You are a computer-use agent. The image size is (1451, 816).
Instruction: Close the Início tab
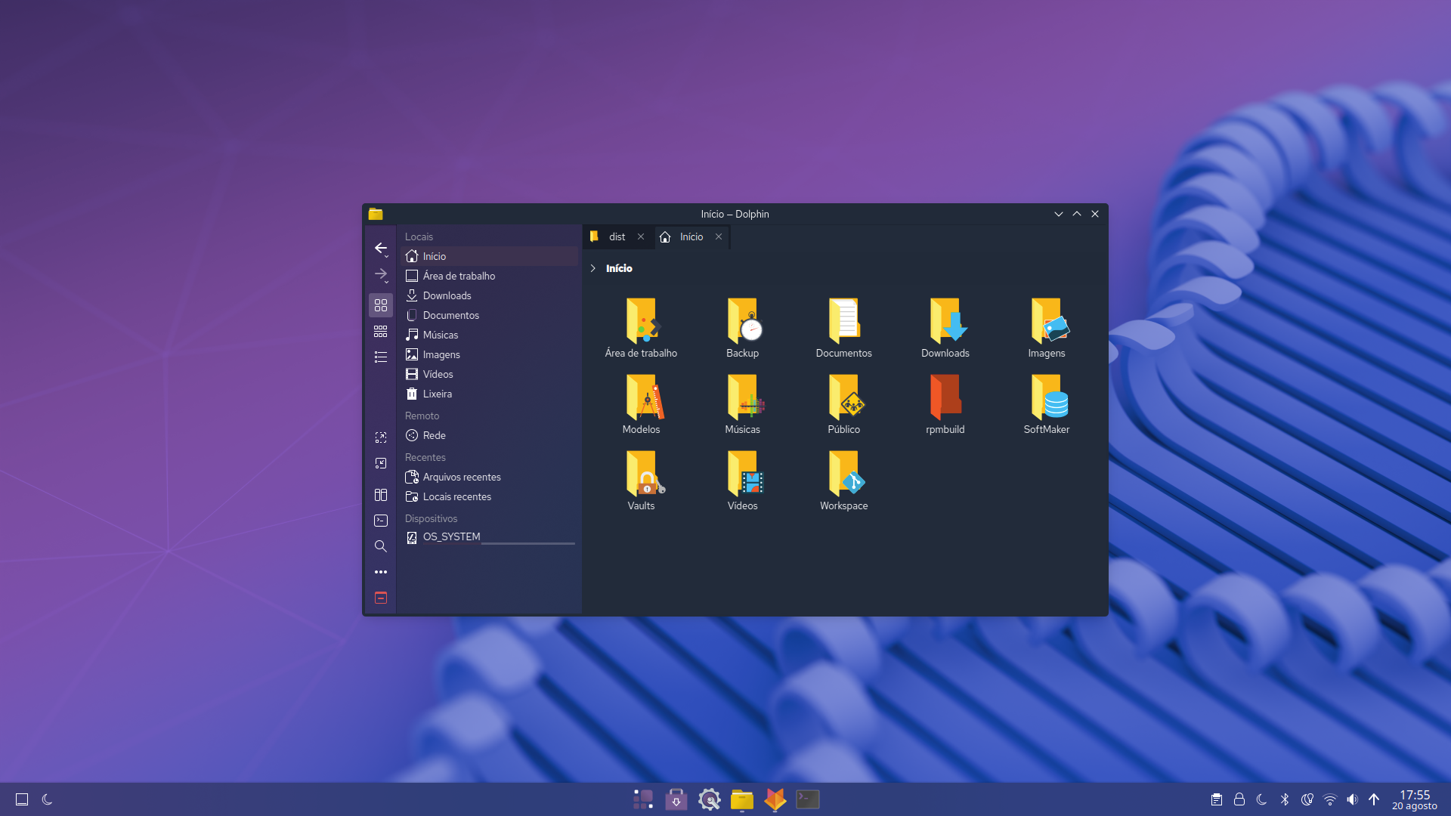[719, 236]
